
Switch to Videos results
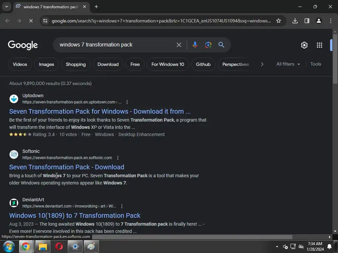pyautogui.click(x=20, y=64)
